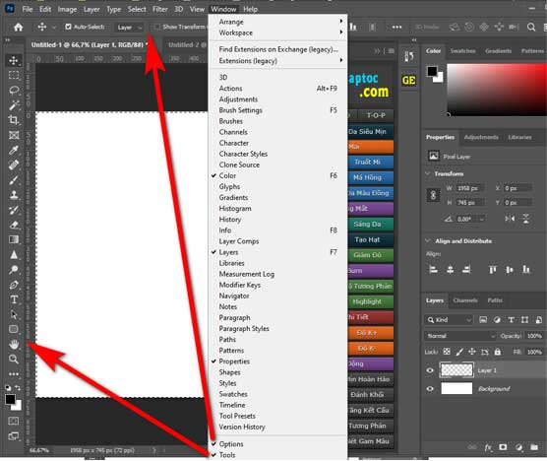
Task: Select the Crop tool
Action: click(x=14, y=120)
